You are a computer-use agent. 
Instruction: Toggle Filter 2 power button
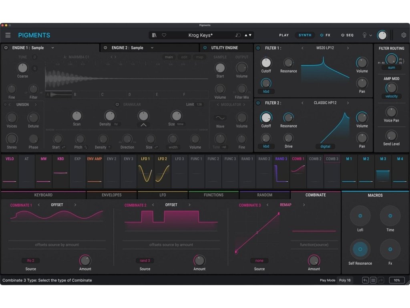258,103
